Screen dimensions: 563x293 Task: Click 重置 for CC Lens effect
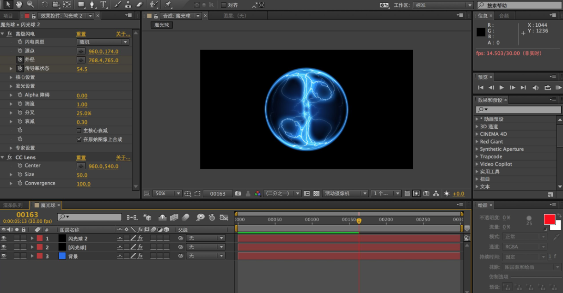[81, 158]
